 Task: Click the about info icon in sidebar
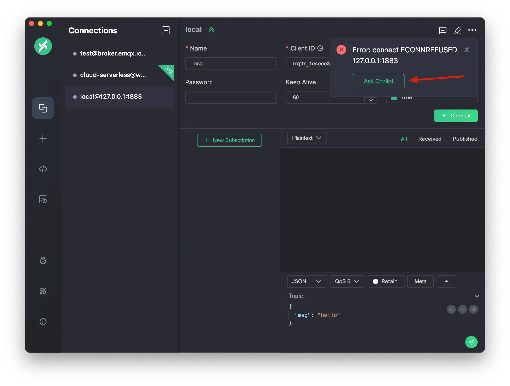pos(43,322)
